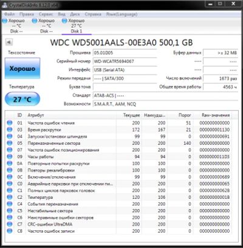
Task: Click status icon for attribute 05
Action: click(x=10, y=143)
